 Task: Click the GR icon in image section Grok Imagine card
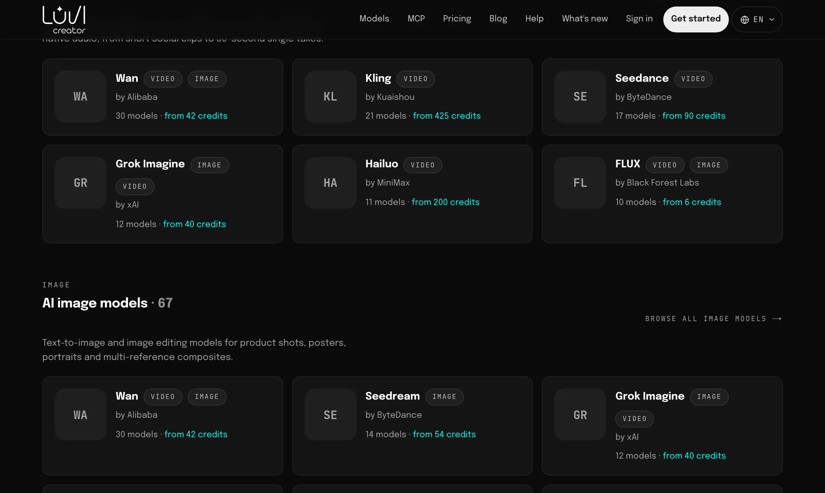point(580,415)
